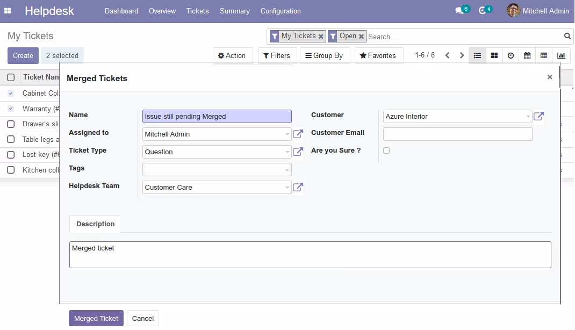Click the 1-6 / 6 pager text

pyautogui.click(x=425, y=55)
